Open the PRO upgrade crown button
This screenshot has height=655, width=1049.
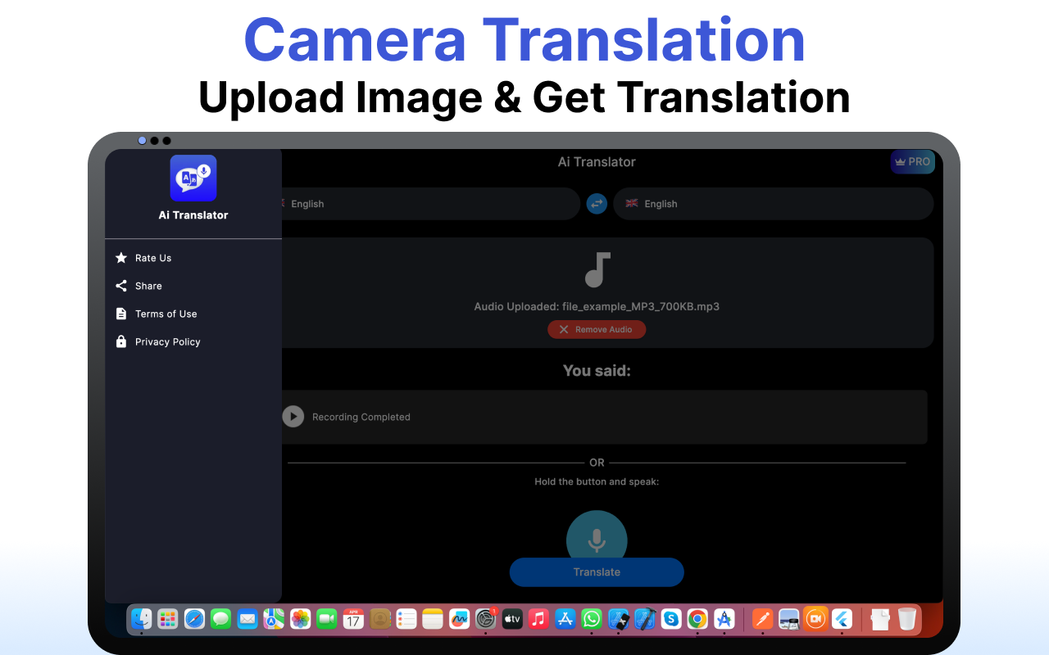(912, 162)
